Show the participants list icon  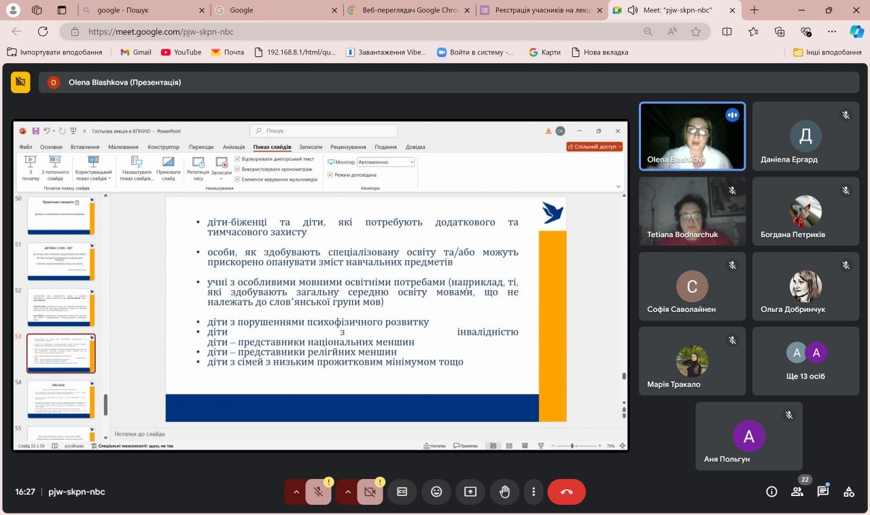click(797, 492)
